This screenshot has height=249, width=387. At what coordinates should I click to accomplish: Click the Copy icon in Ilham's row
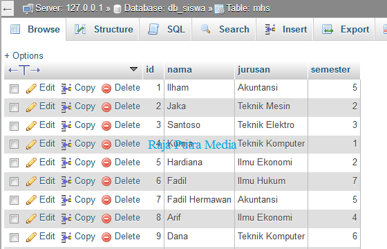66,89
